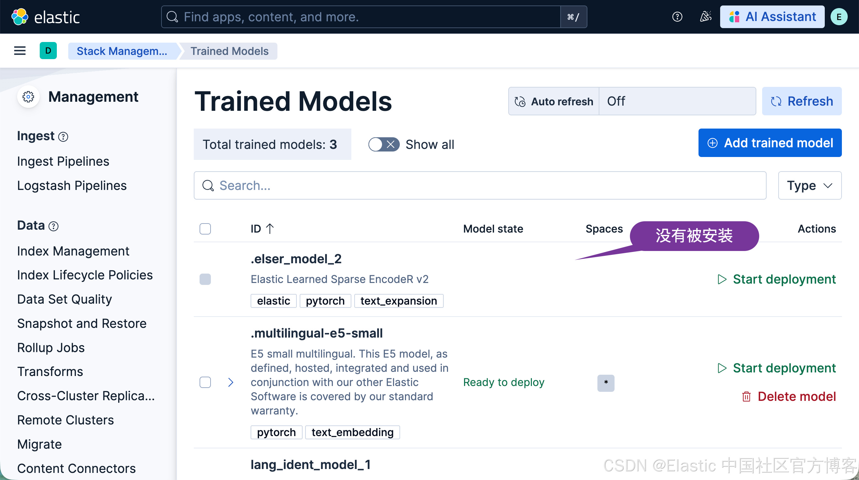Click Delete model for .multilingual-e5-small

click(x=789, y=396)
